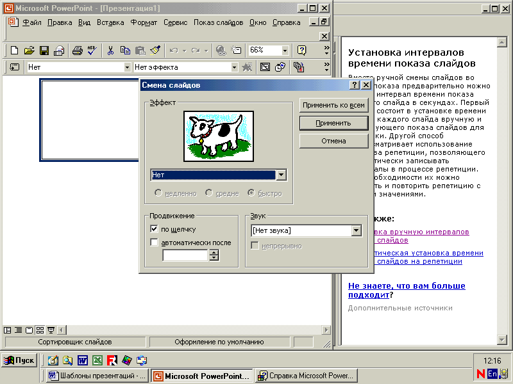Viewport: 513px width, 384px height.
Task: Switch to 'Справка Microsoft Power...' taskbar button
Action: tap(307, 376)
